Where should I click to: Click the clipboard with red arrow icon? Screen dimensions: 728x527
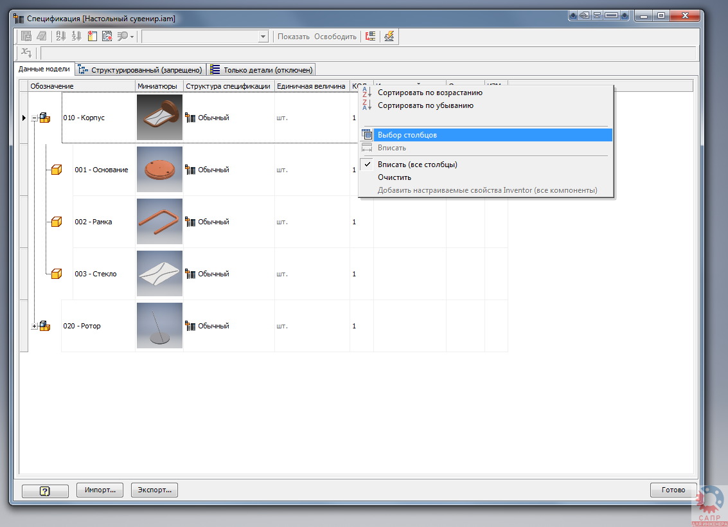click(92, 36)
